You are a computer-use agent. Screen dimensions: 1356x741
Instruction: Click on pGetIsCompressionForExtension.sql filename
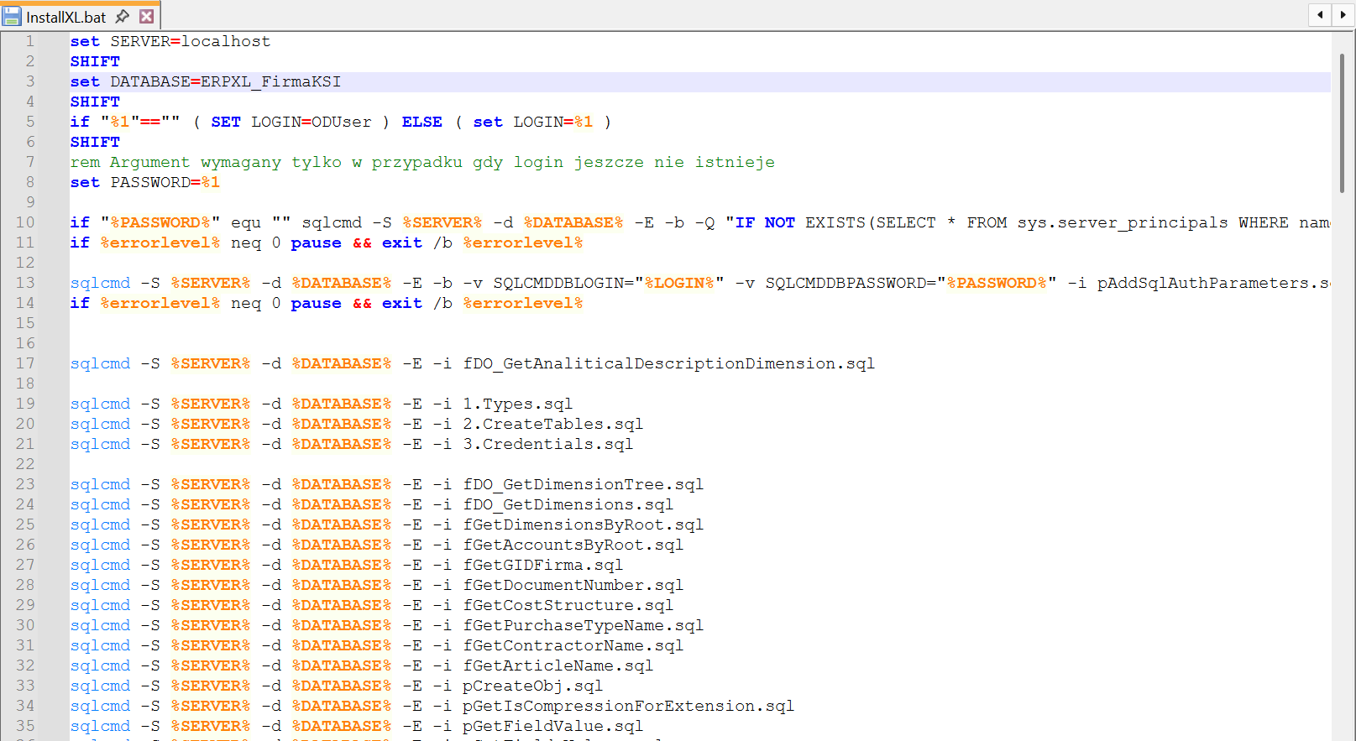[628, 706]
